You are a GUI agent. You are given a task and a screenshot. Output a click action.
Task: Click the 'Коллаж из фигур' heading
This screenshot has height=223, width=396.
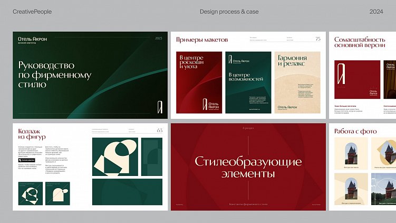(32, 134)
